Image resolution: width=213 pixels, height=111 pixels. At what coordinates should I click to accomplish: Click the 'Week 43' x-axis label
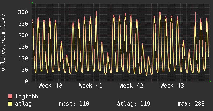pos(172,86)
